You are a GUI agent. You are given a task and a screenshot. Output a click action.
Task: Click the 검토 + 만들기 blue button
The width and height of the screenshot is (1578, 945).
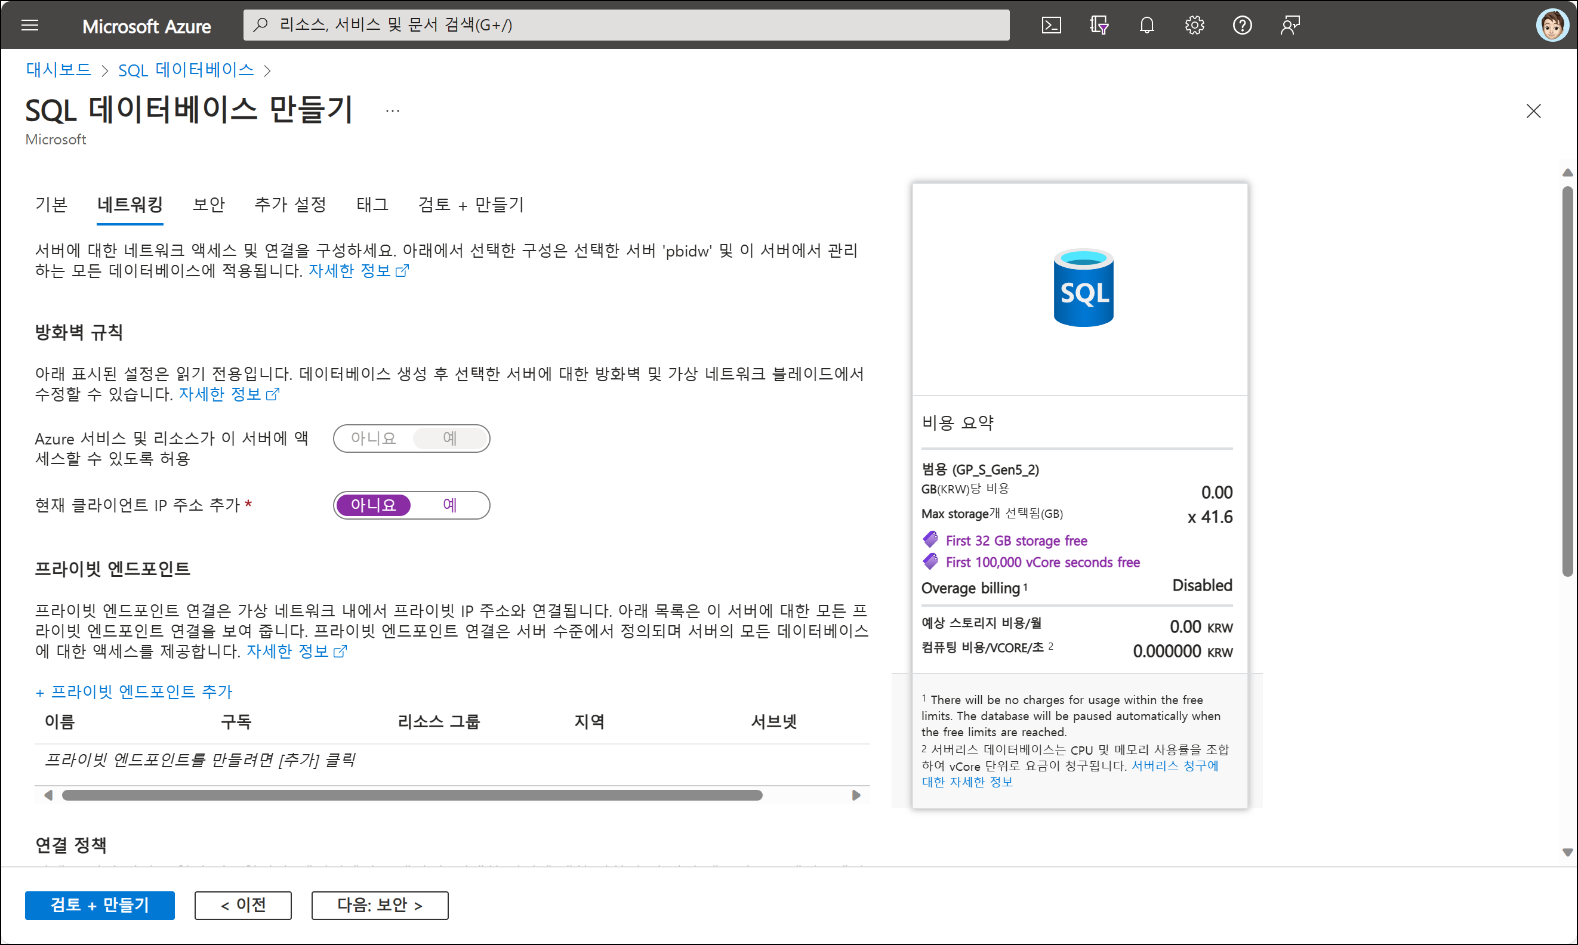pos(100,905)
